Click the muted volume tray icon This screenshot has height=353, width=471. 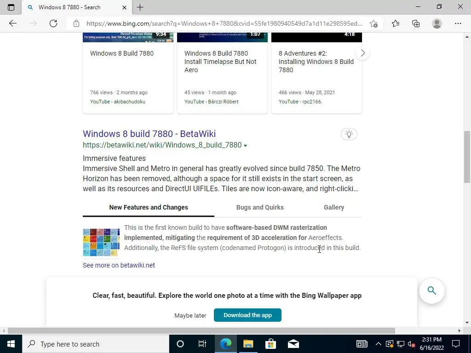coord(412,344)
